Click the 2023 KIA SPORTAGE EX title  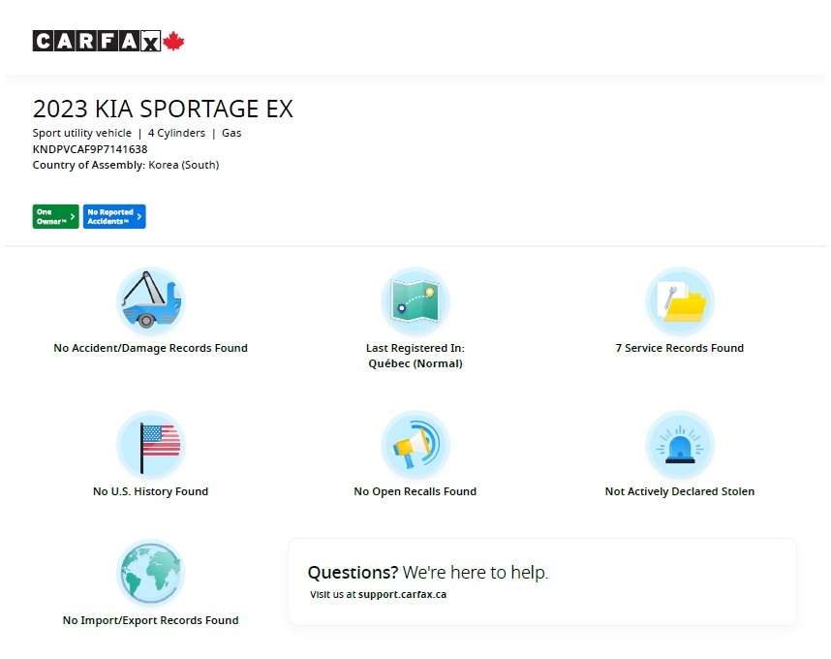(163, 109)
